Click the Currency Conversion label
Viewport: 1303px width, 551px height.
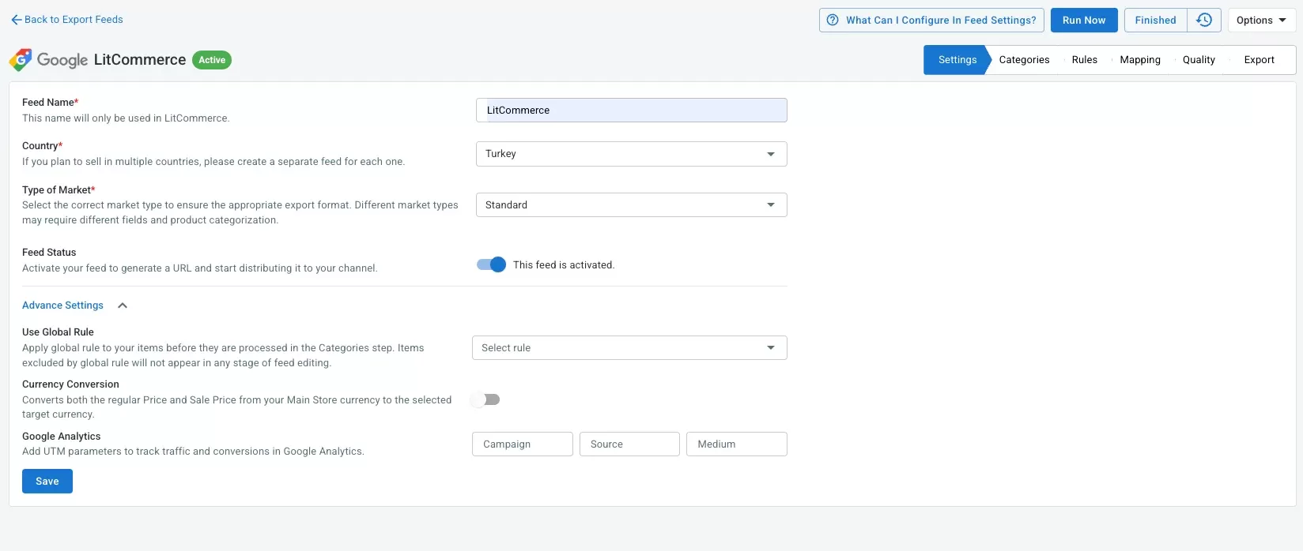(70, 384)
